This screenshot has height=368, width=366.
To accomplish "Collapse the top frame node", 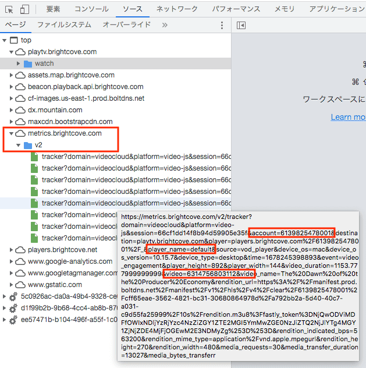I will pos(4,40).
